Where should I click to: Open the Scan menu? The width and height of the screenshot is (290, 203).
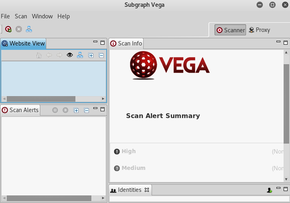21,16
